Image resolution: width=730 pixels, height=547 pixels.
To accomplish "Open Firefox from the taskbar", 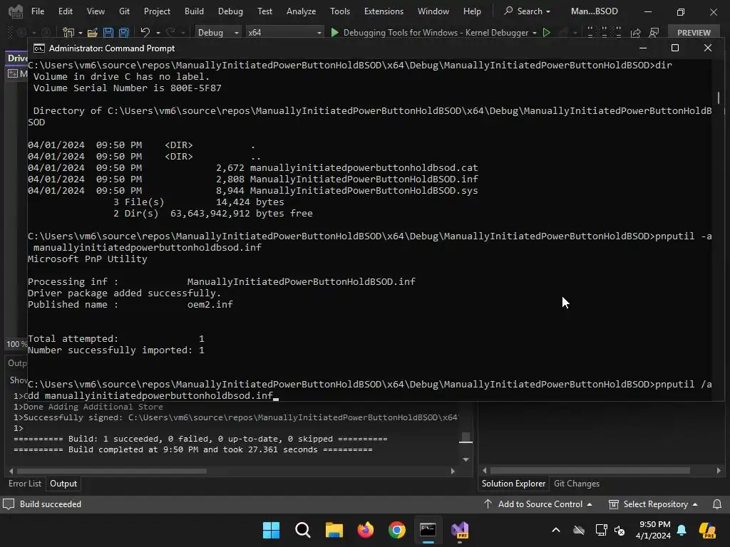I will click(366, 530).
